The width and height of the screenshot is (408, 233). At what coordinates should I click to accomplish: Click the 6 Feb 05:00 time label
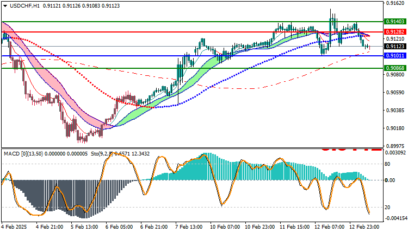[x=119, y=227]
